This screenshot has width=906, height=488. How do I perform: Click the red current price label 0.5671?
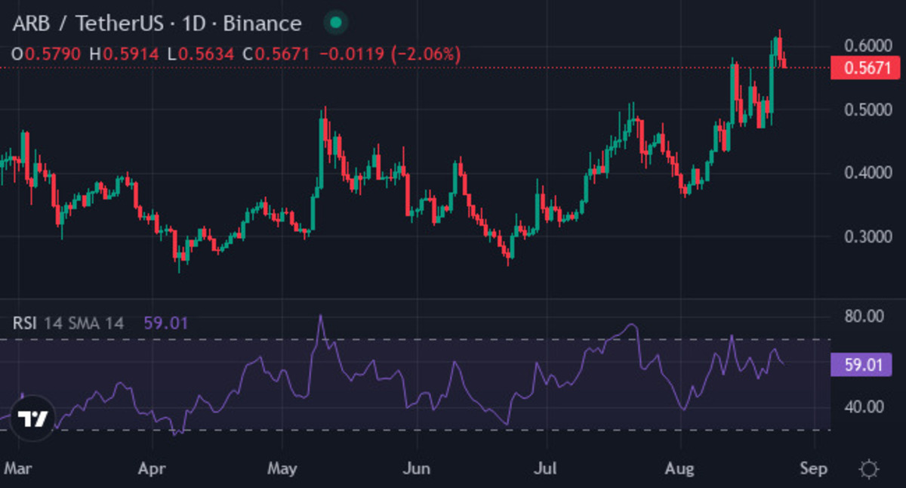pos(864,68)
